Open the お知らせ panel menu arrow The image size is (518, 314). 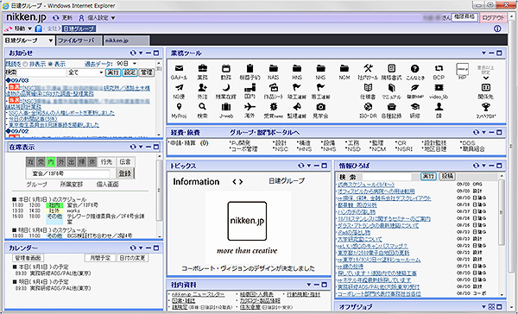[x=141, y=53]
